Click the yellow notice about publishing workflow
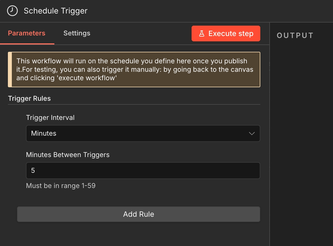This screenshot has height=246, width=333. click(134, 70)
